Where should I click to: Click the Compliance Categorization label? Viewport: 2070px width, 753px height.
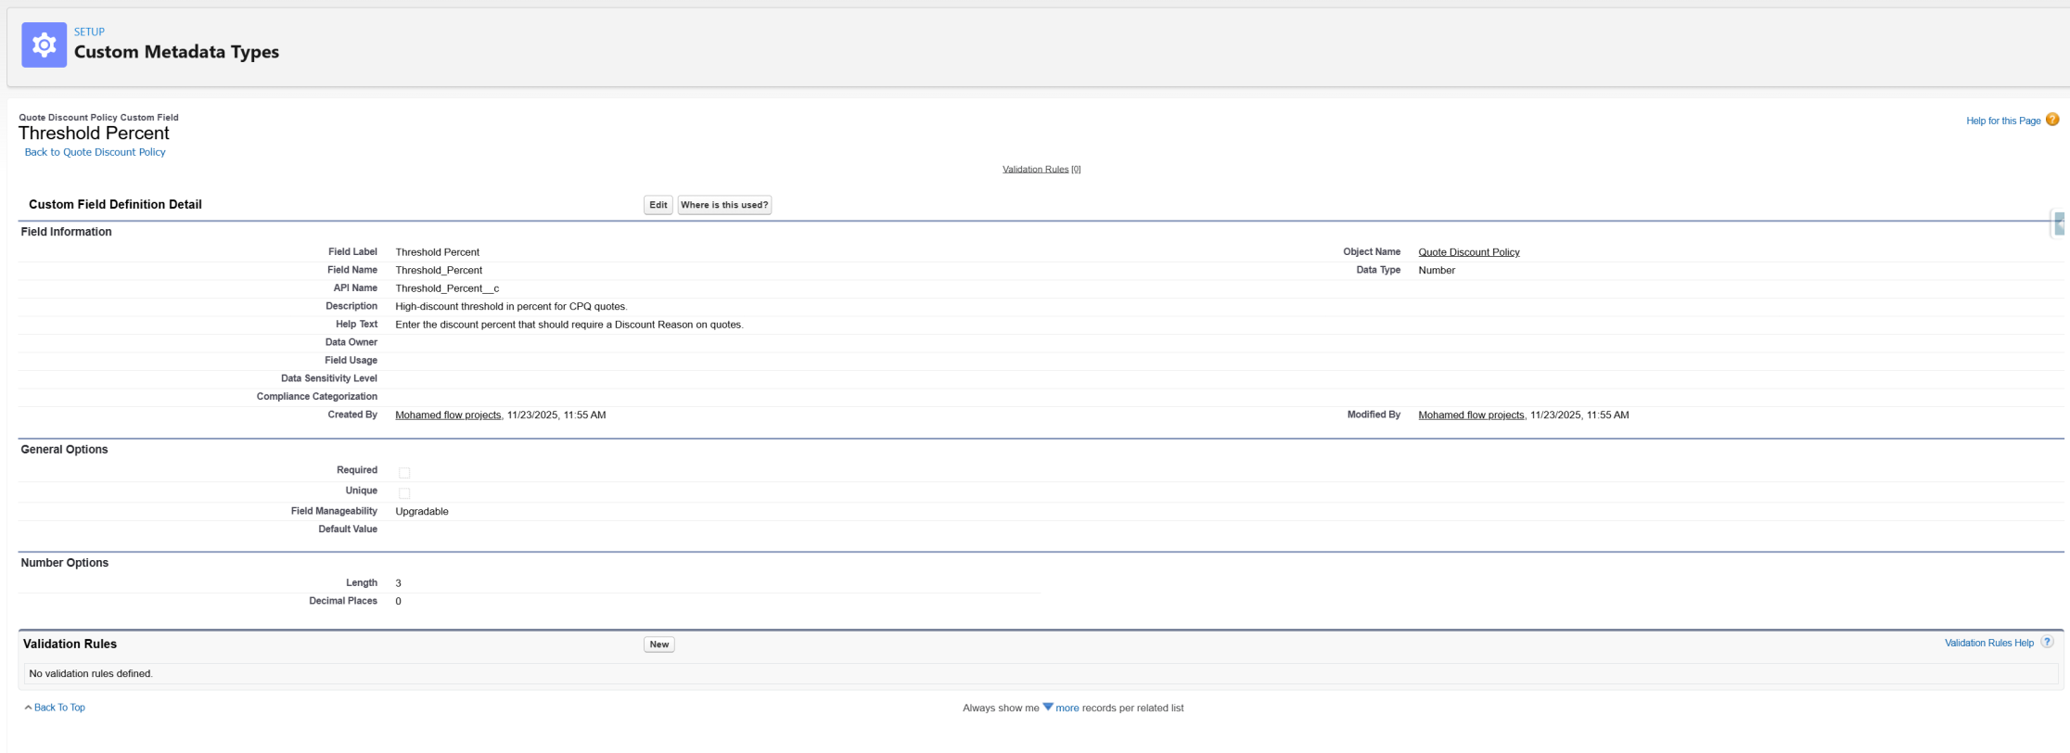317,397
